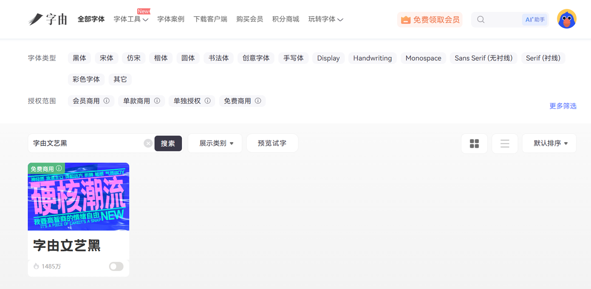Filter by 宋体 font type

(107, 58)
